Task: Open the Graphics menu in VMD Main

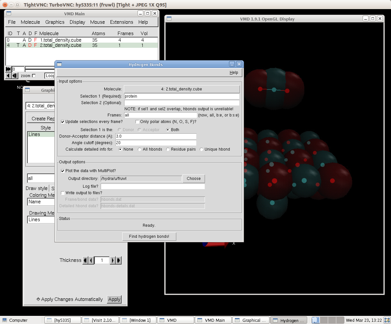Action: [x=55, y=22]
